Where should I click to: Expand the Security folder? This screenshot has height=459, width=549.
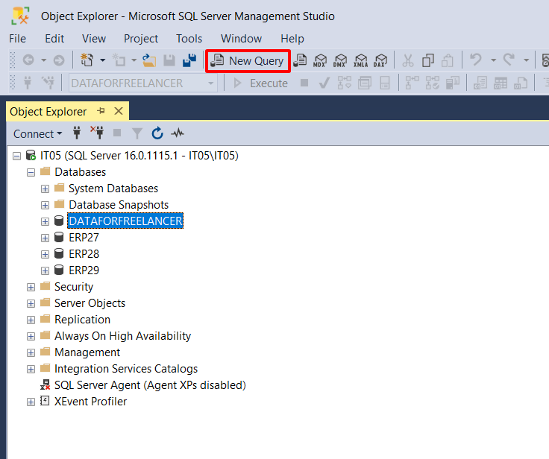31,287
